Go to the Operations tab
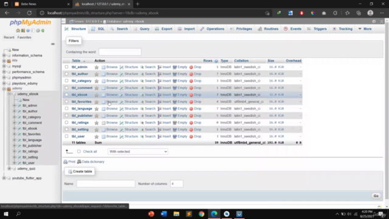Screen dimensions: 389x219 pyautogui.click(x=212, y=29)
